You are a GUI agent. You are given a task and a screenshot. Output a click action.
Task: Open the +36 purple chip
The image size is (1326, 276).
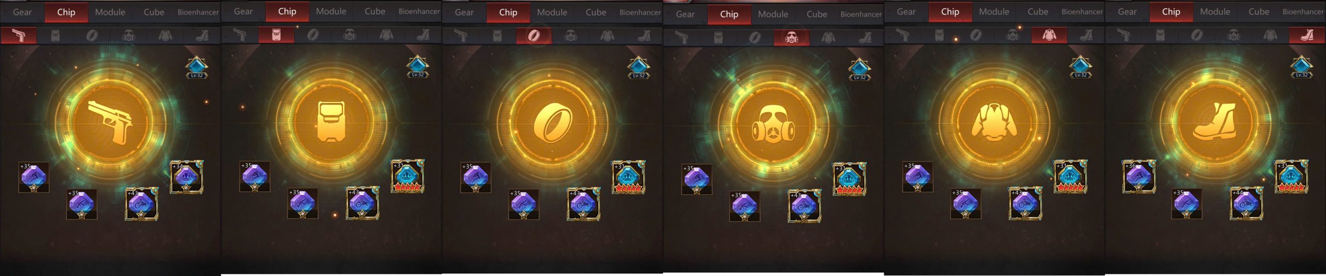[x=1138, y=177]
